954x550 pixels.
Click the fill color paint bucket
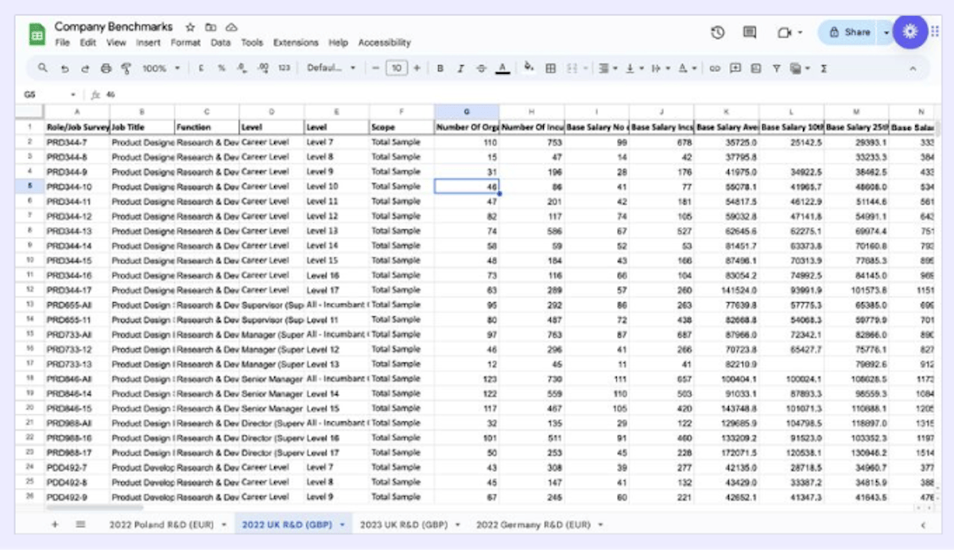(529, 68)
